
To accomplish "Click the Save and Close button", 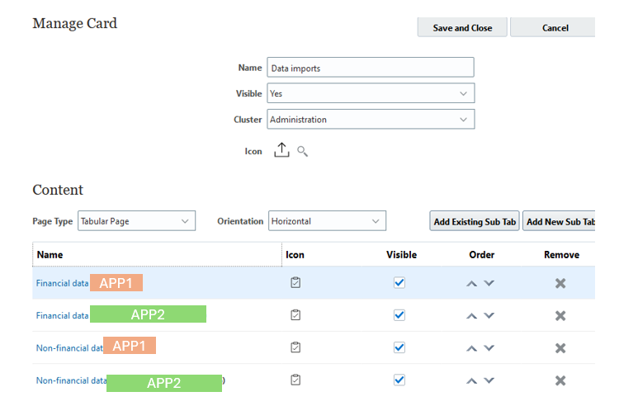I will click(x=462, y=28).
